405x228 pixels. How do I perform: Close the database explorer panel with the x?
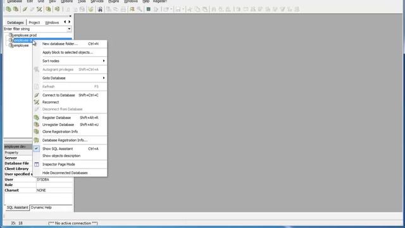pos(70,16)
